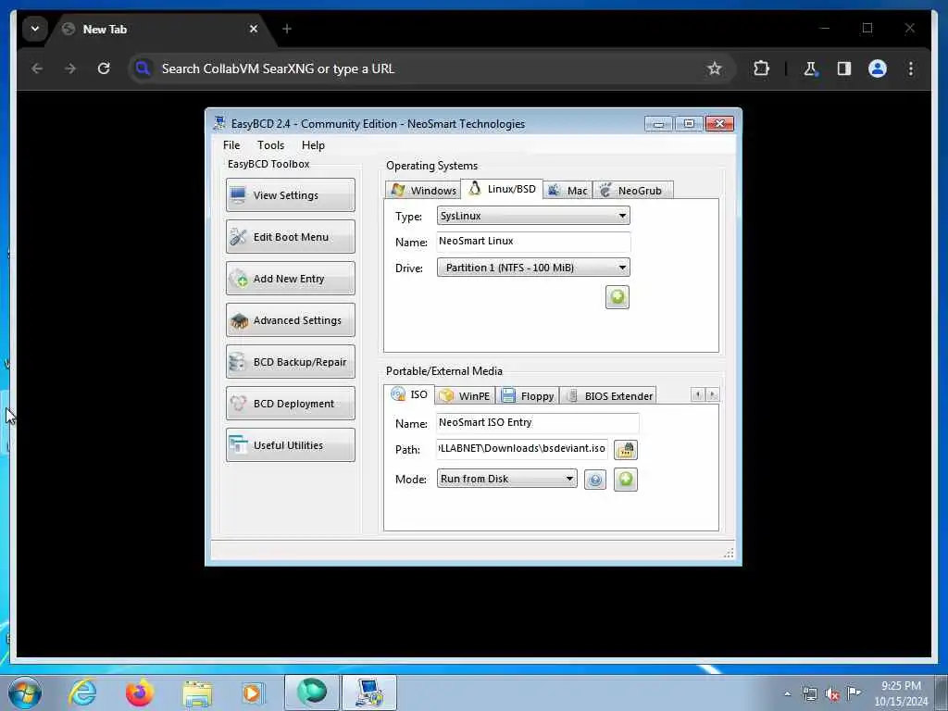Open the NeoGrub tab
Image resolution: width=948 pixels, height=711 pixels.
point(632,191)
